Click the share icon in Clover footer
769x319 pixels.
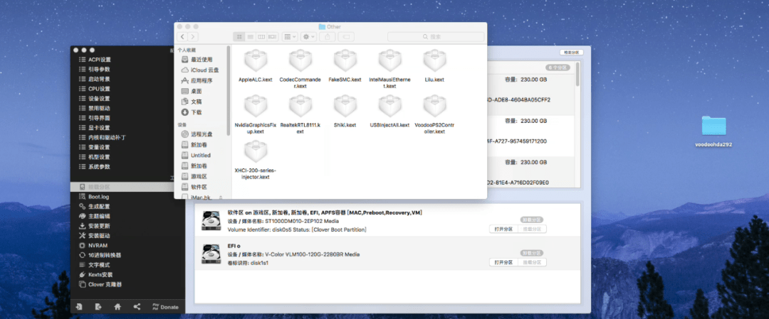point(137,307)
